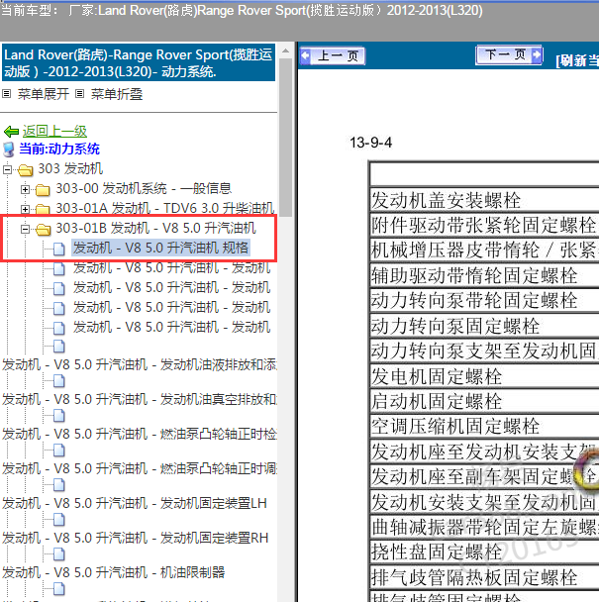Screen dimensions: 599x602
Task: Select 303-01B 发动机 - V8 5.0 升汽油机
Action: coord(155,228)
